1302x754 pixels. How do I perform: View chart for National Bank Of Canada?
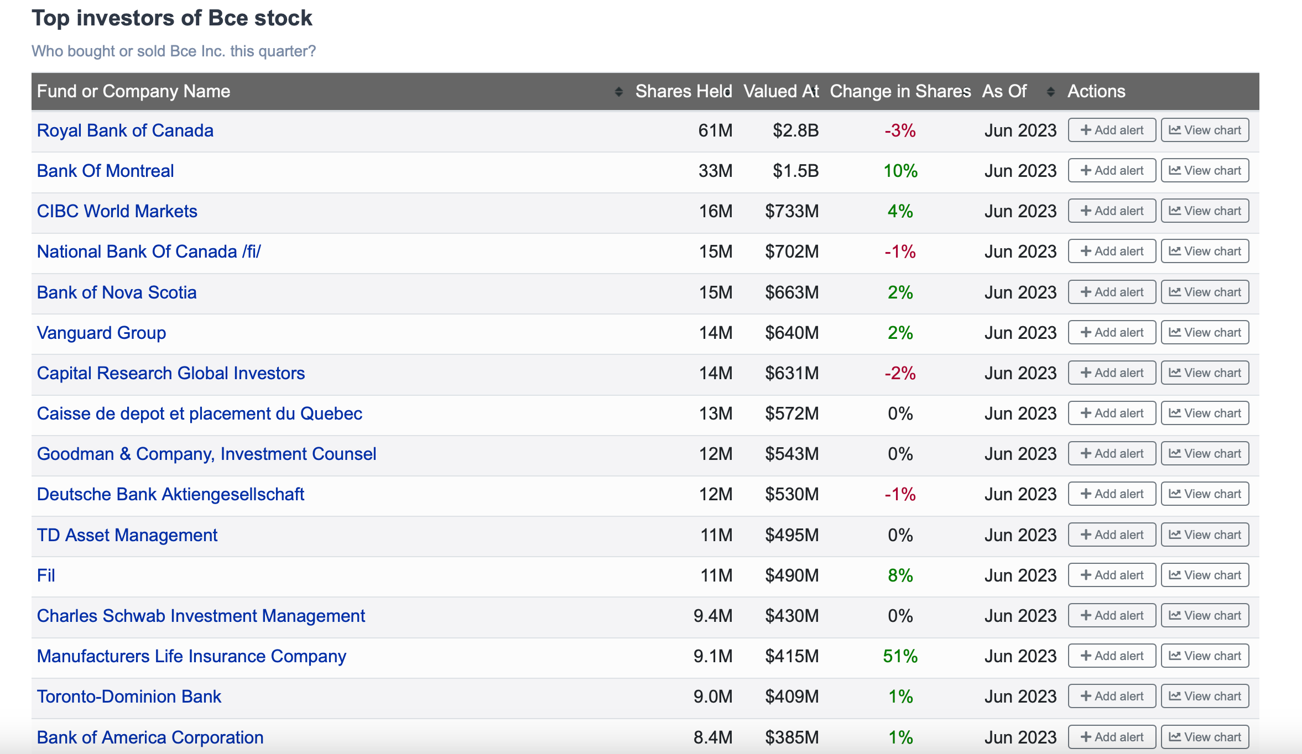click(x=1205, y=251)
